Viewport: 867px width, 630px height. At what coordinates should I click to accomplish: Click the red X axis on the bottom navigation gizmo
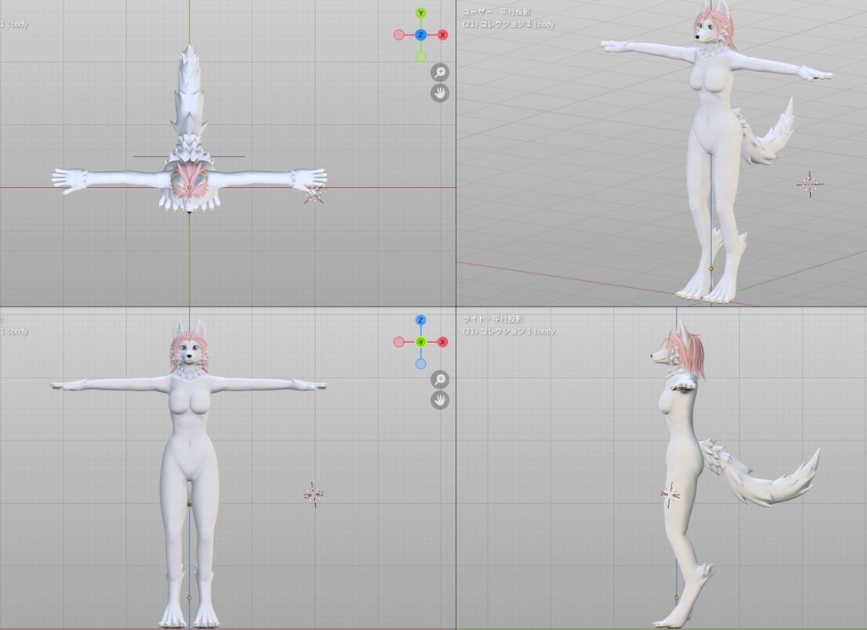[x=443, y=341]
